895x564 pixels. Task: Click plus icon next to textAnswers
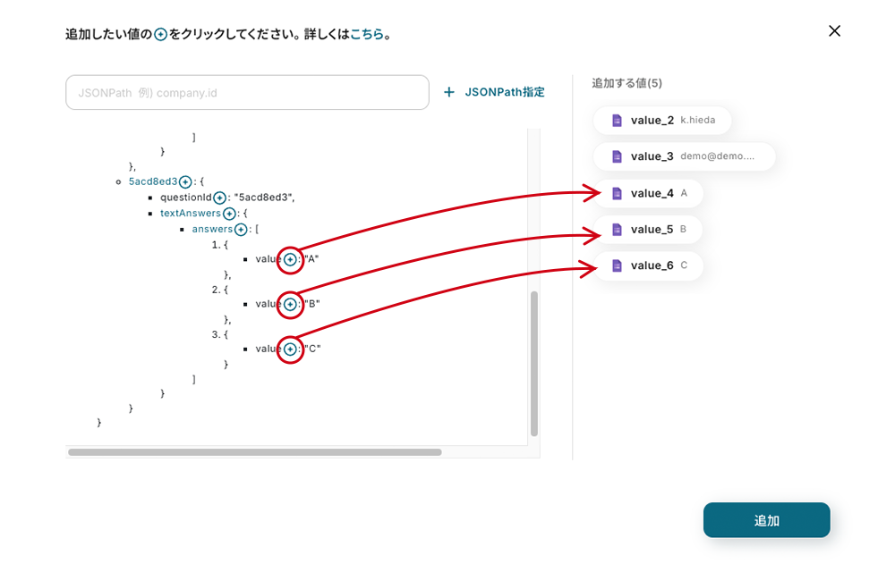click(x=229, y=214)
